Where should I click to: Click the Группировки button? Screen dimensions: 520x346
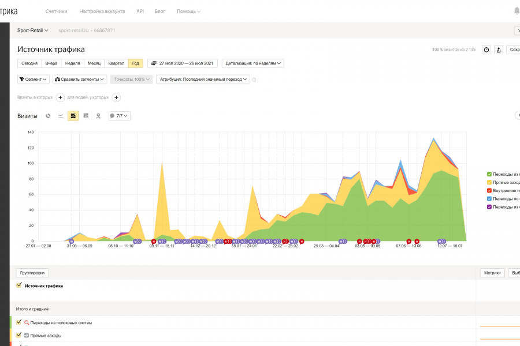pyautogui.click(x=32, y=273)
